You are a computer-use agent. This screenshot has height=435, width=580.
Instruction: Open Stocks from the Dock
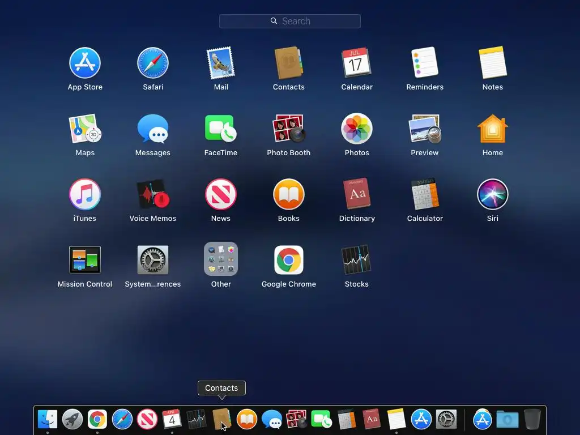click(197, 419)
